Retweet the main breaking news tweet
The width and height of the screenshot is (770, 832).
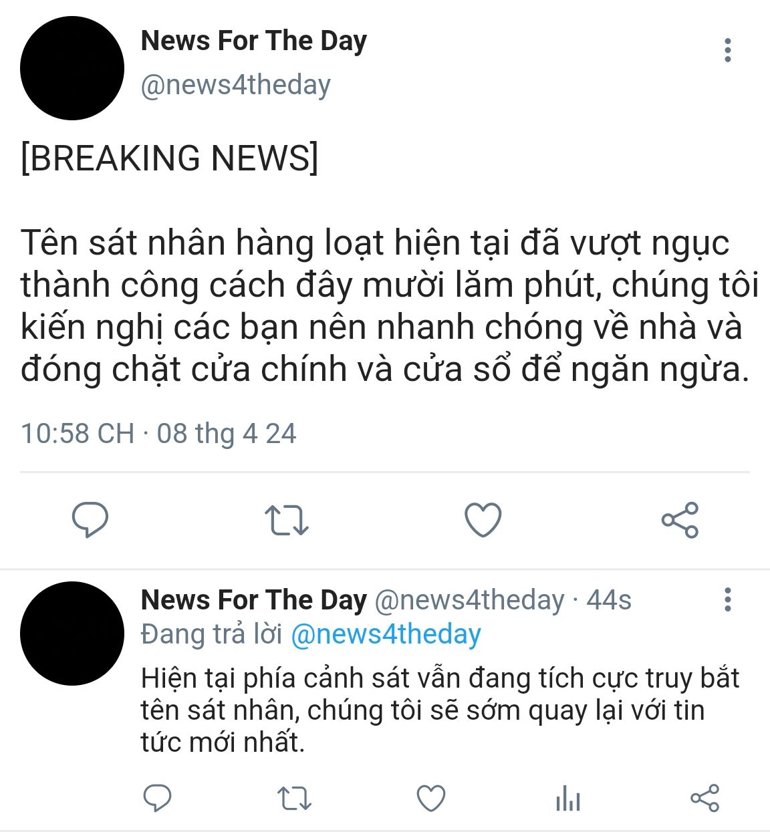click(286, 520)
